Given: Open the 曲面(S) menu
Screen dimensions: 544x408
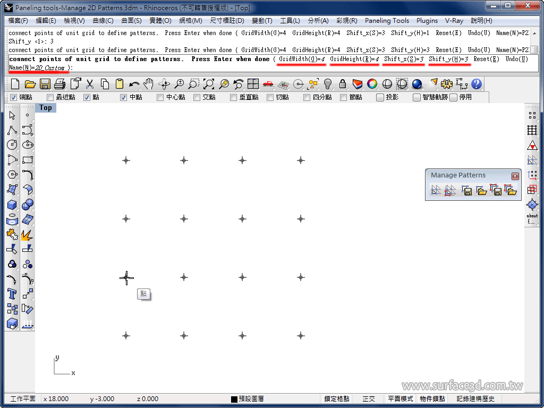Looking at the screenshot, I should pos(132,21).
